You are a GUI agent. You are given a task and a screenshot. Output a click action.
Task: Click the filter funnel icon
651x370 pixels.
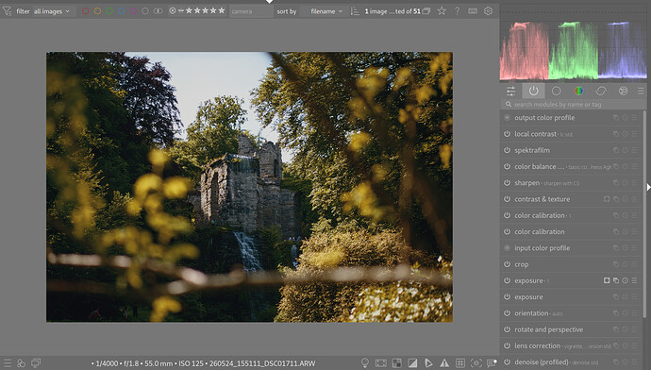tap(7, 11)
